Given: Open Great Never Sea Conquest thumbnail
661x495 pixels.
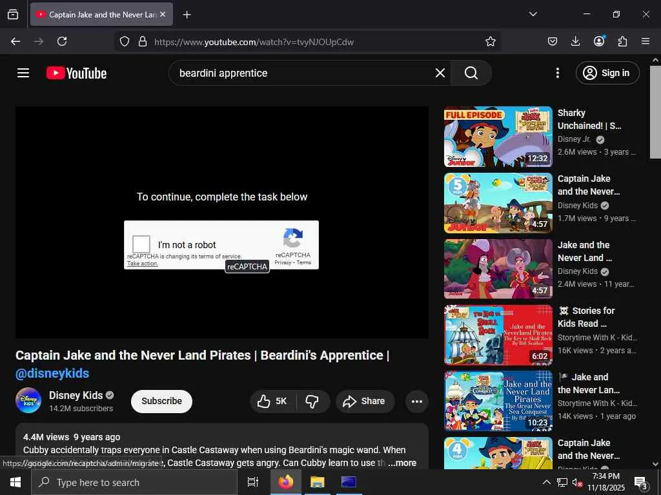Looking at the screenshot, I should click(x=498, y=401).
